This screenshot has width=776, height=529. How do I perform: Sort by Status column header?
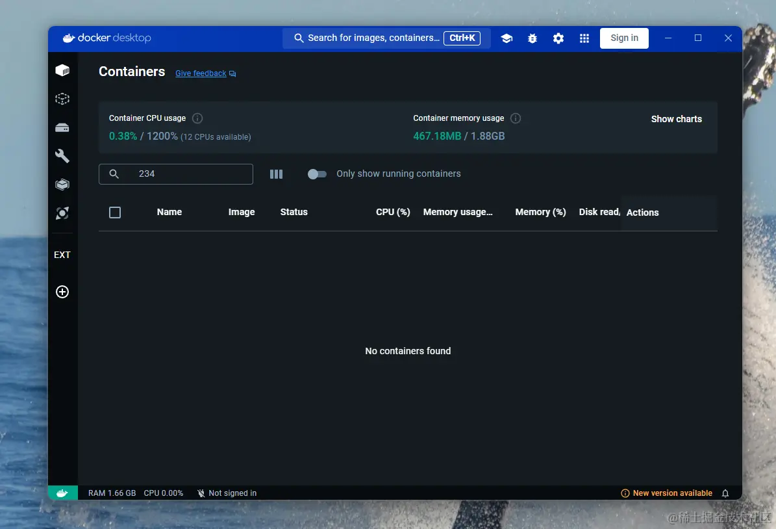(294, 212)
